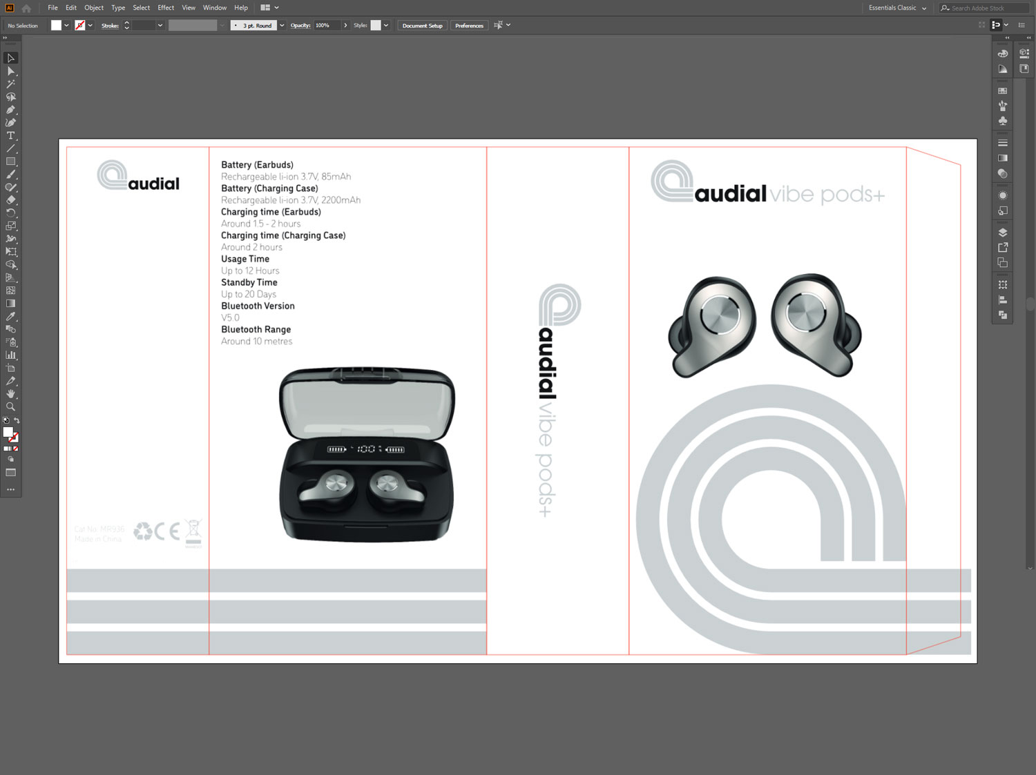Open the Symbols panel icon
This screenshot has height=775, width=1036.
click(1003, 121)
